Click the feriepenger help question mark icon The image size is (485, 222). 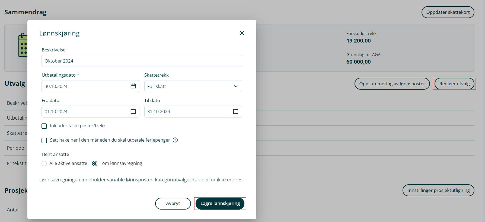[x=175, y=140]
